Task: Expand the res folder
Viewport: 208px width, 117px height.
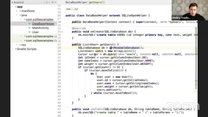Action: tap(17, 45)
